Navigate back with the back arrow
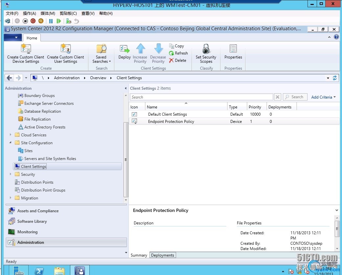The image size is (342, 275). [9, 78]
